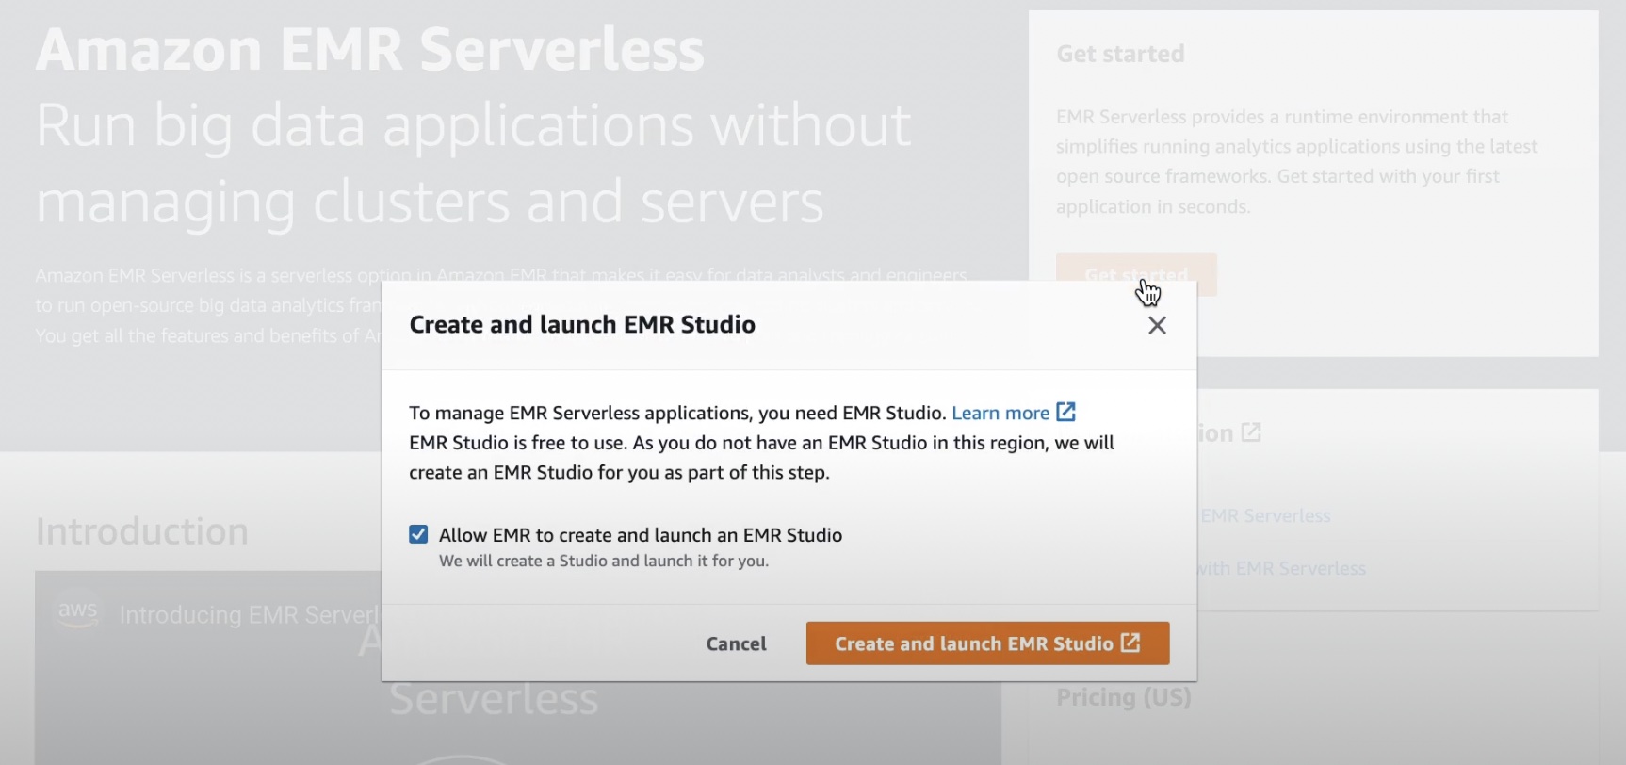Cancel the EMR Studio creation dialog
Screen dimensions: 1626x765
(x=736, y=643)
